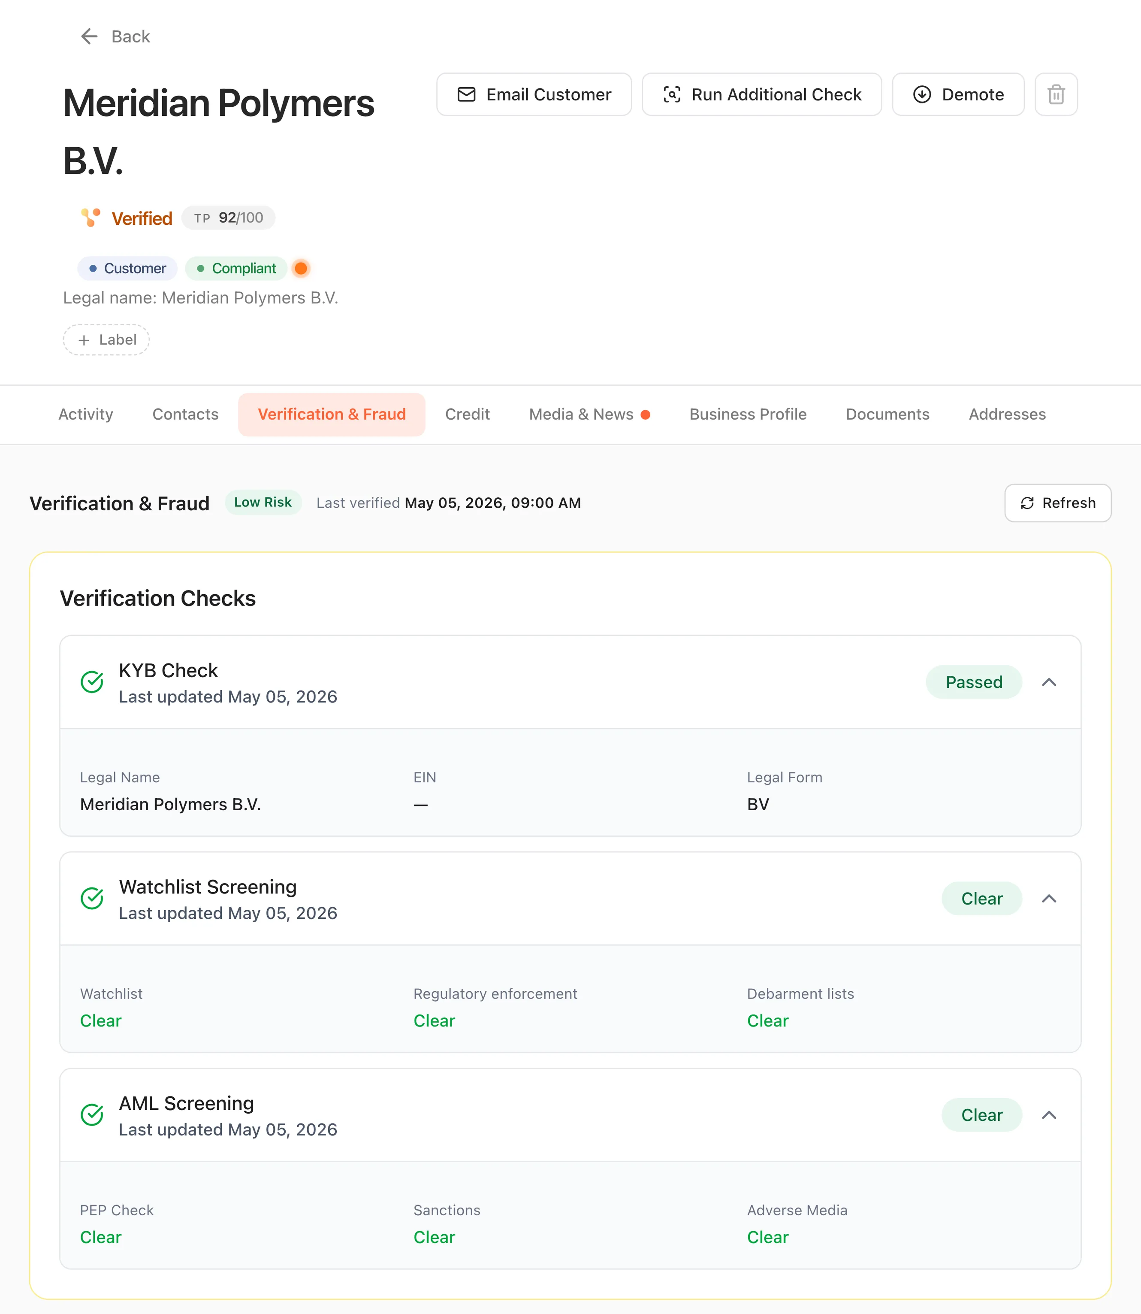Image resolution: width=1141 pixels, height=1314 pixels.
Task: Open the Credit tab
Action: tap(468, 415)
